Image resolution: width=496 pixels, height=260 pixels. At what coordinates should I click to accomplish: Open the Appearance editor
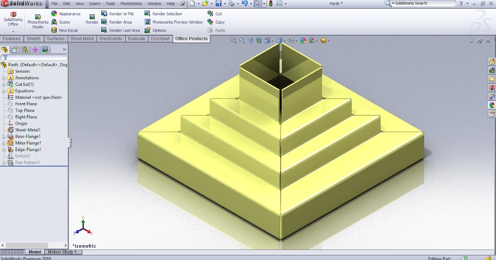click(x=66, y=13)
